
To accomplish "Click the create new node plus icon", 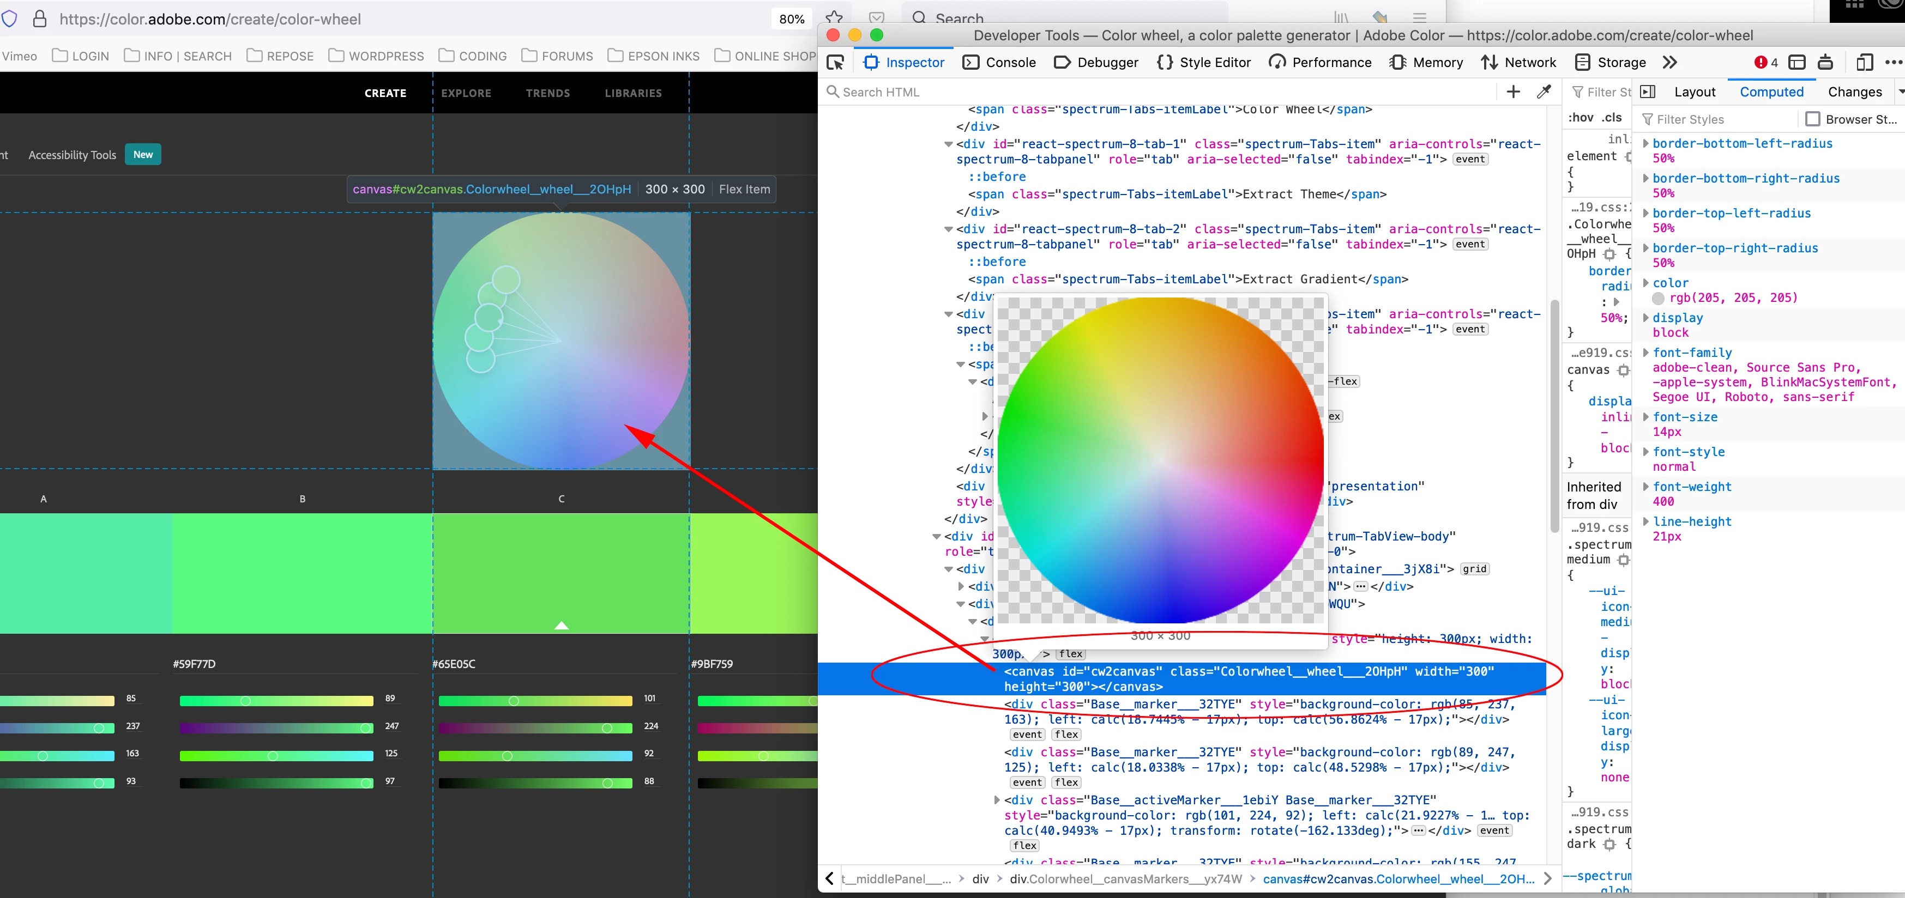I will coord(1513,92).
